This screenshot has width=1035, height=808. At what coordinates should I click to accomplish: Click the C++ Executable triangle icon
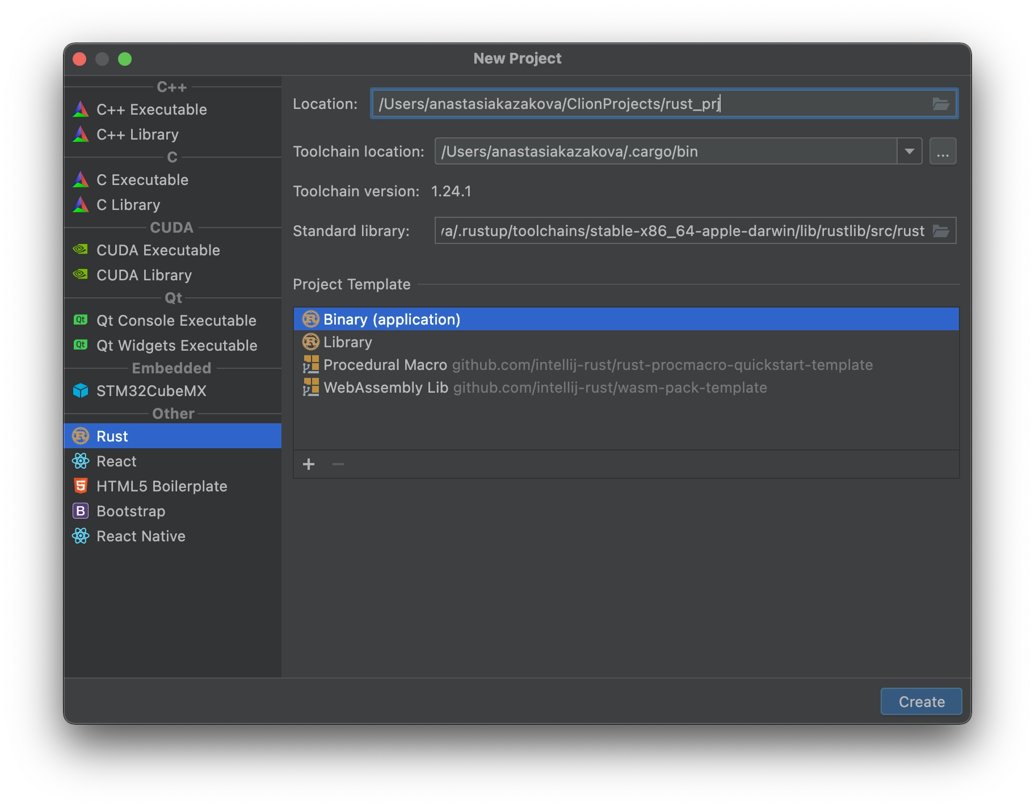(x=81, y=110)
